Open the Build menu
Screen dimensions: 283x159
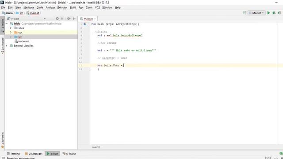click(73, 8)
